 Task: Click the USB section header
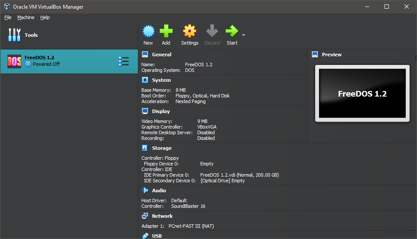point(157,236)
